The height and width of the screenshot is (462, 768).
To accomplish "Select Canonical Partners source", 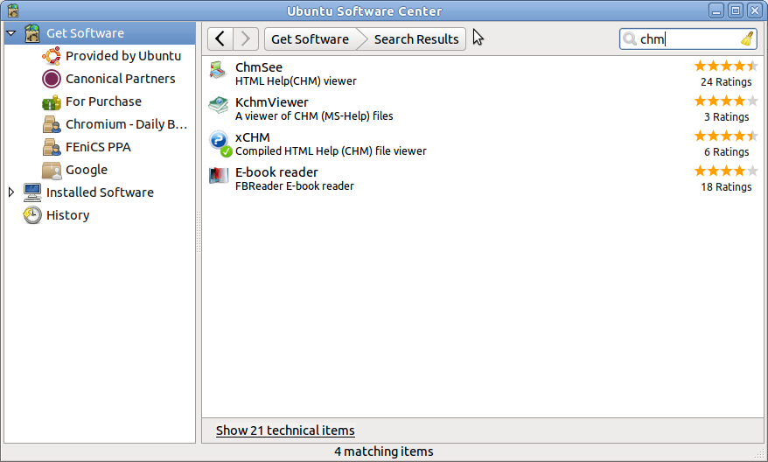I will click(x=121, y=79).
